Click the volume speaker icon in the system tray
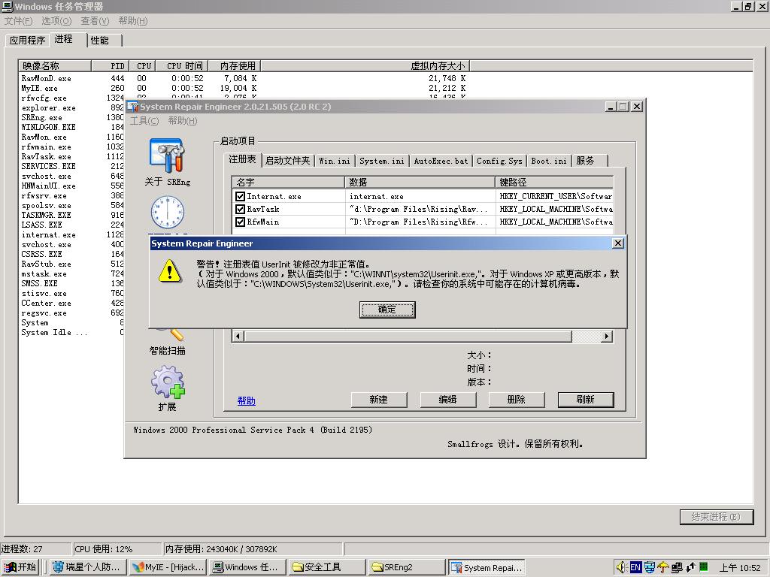The image size is (770, 577). (620, 567)
